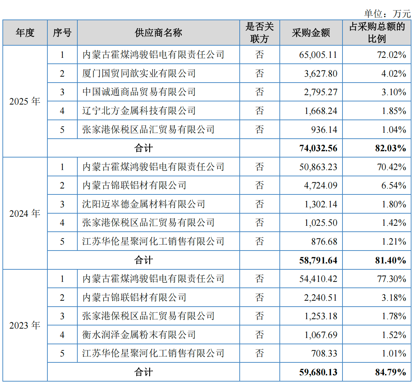Select amount 936.14
Viewport: 416px width, 384px height.
pyautogui.click(x=324, y=130)
